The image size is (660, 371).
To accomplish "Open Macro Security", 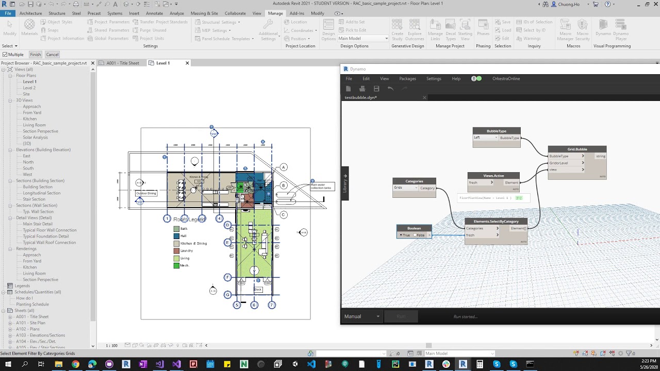I will pos(582,30).
